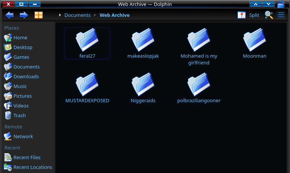
Task: Open Trash in the Places panel
Action: click(19, 115)
